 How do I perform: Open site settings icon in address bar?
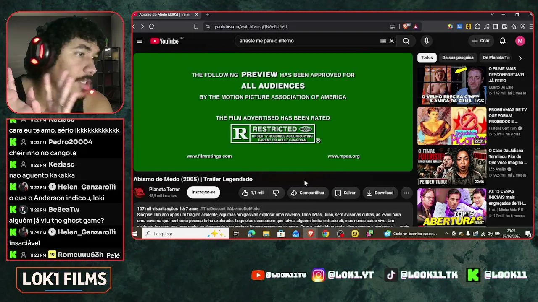point(208,26)
